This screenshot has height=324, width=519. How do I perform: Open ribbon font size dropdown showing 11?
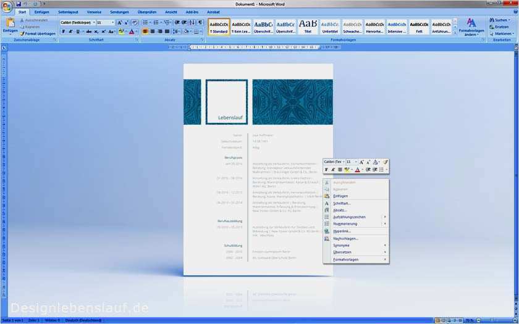coord(113,22)
